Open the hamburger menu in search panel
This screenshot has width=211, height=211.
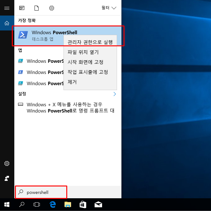(x=7, y=8)
